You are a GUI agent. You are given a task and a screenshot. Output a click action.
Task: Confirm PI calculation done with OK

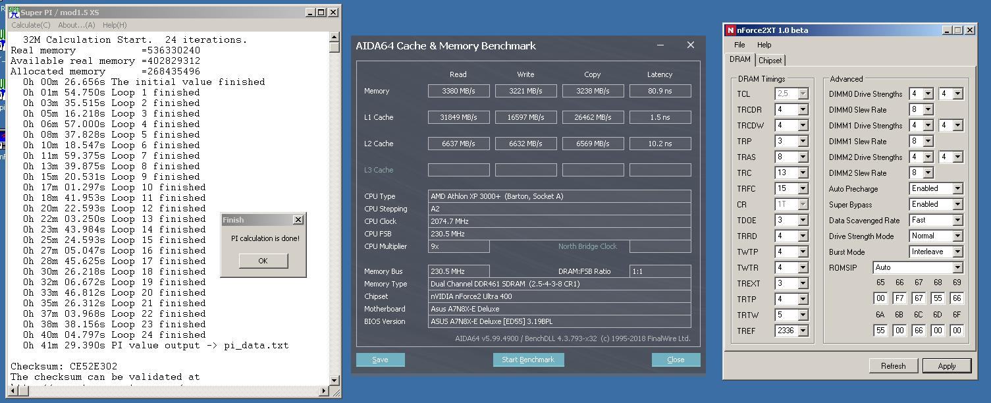[x=263, y=261]
